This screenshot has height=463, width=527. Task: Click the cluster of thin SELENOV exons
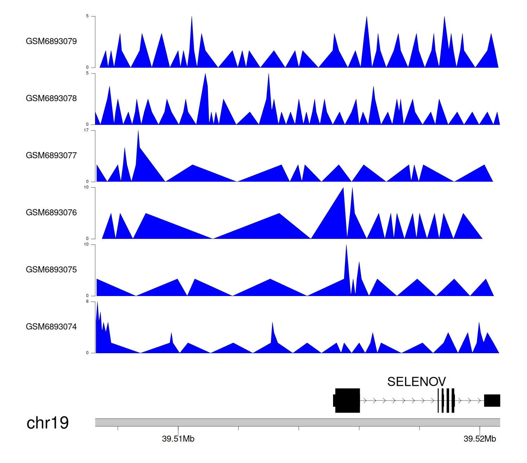446,400
